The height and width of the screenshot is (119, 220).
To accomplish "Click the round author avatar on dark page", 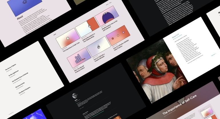I will [x=75, y=95].
